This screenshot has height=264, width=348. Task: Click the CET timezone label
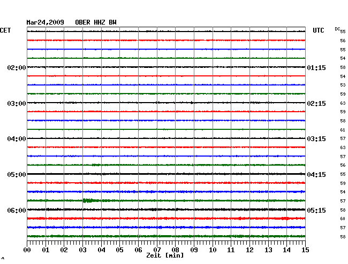[5, 30]
